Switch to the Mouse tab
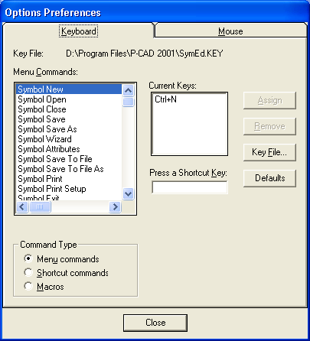310x341 pixels. coord(230,31)
